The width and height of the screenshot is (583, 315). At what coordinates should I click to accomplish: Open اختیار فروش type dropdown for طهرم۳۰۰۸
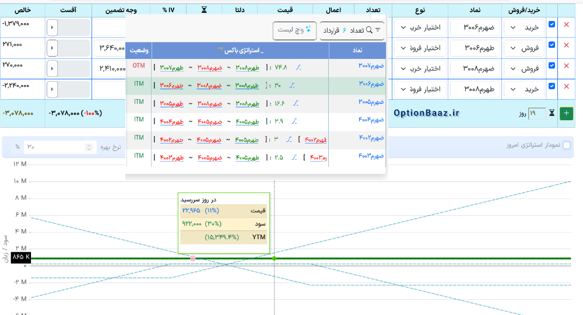point(420,89)
